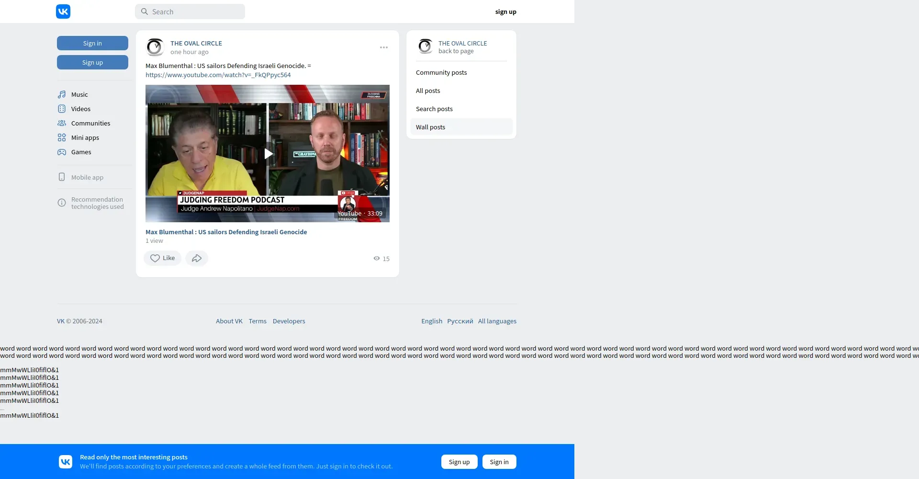Viewport: 919px width, 479px height.
Task: Open the Games controller icon
Action: coord(62,152)
